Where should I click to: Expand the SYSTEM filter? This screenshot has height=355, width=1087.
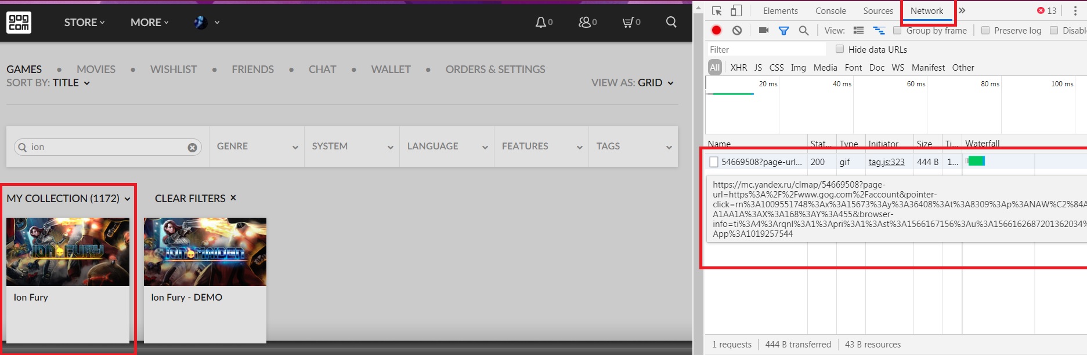[352, 147]
